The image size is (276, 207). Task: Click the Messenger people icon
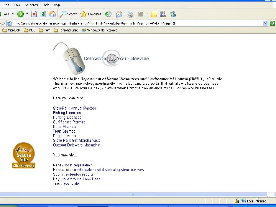tap(172, 14)
